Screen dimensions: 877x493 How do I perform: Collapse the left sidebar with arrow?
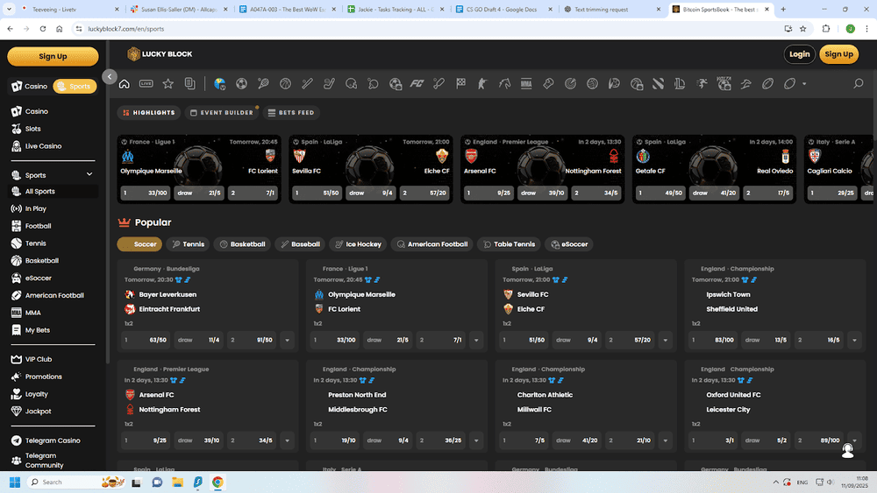coord(110,77)
